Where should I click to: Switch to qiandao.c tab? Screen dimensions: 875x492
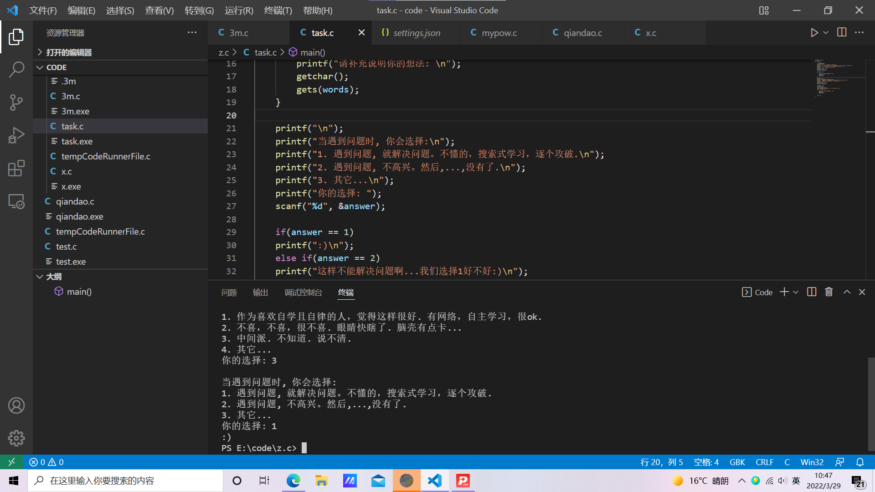click(583, 33)
